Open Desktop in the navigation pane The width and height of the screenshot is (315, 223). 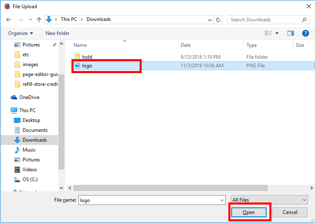pyautogui.click(x=27, y=120)
